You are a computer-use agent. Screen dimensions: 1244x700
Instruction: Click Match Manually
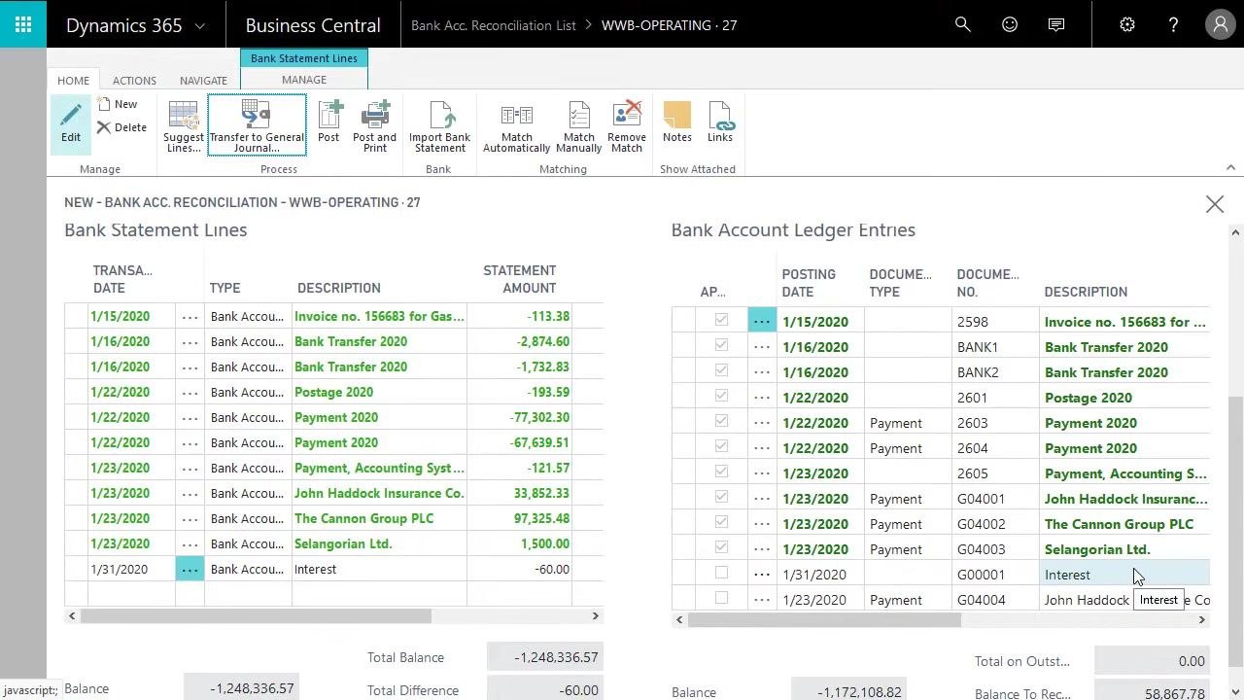[579, 126]
